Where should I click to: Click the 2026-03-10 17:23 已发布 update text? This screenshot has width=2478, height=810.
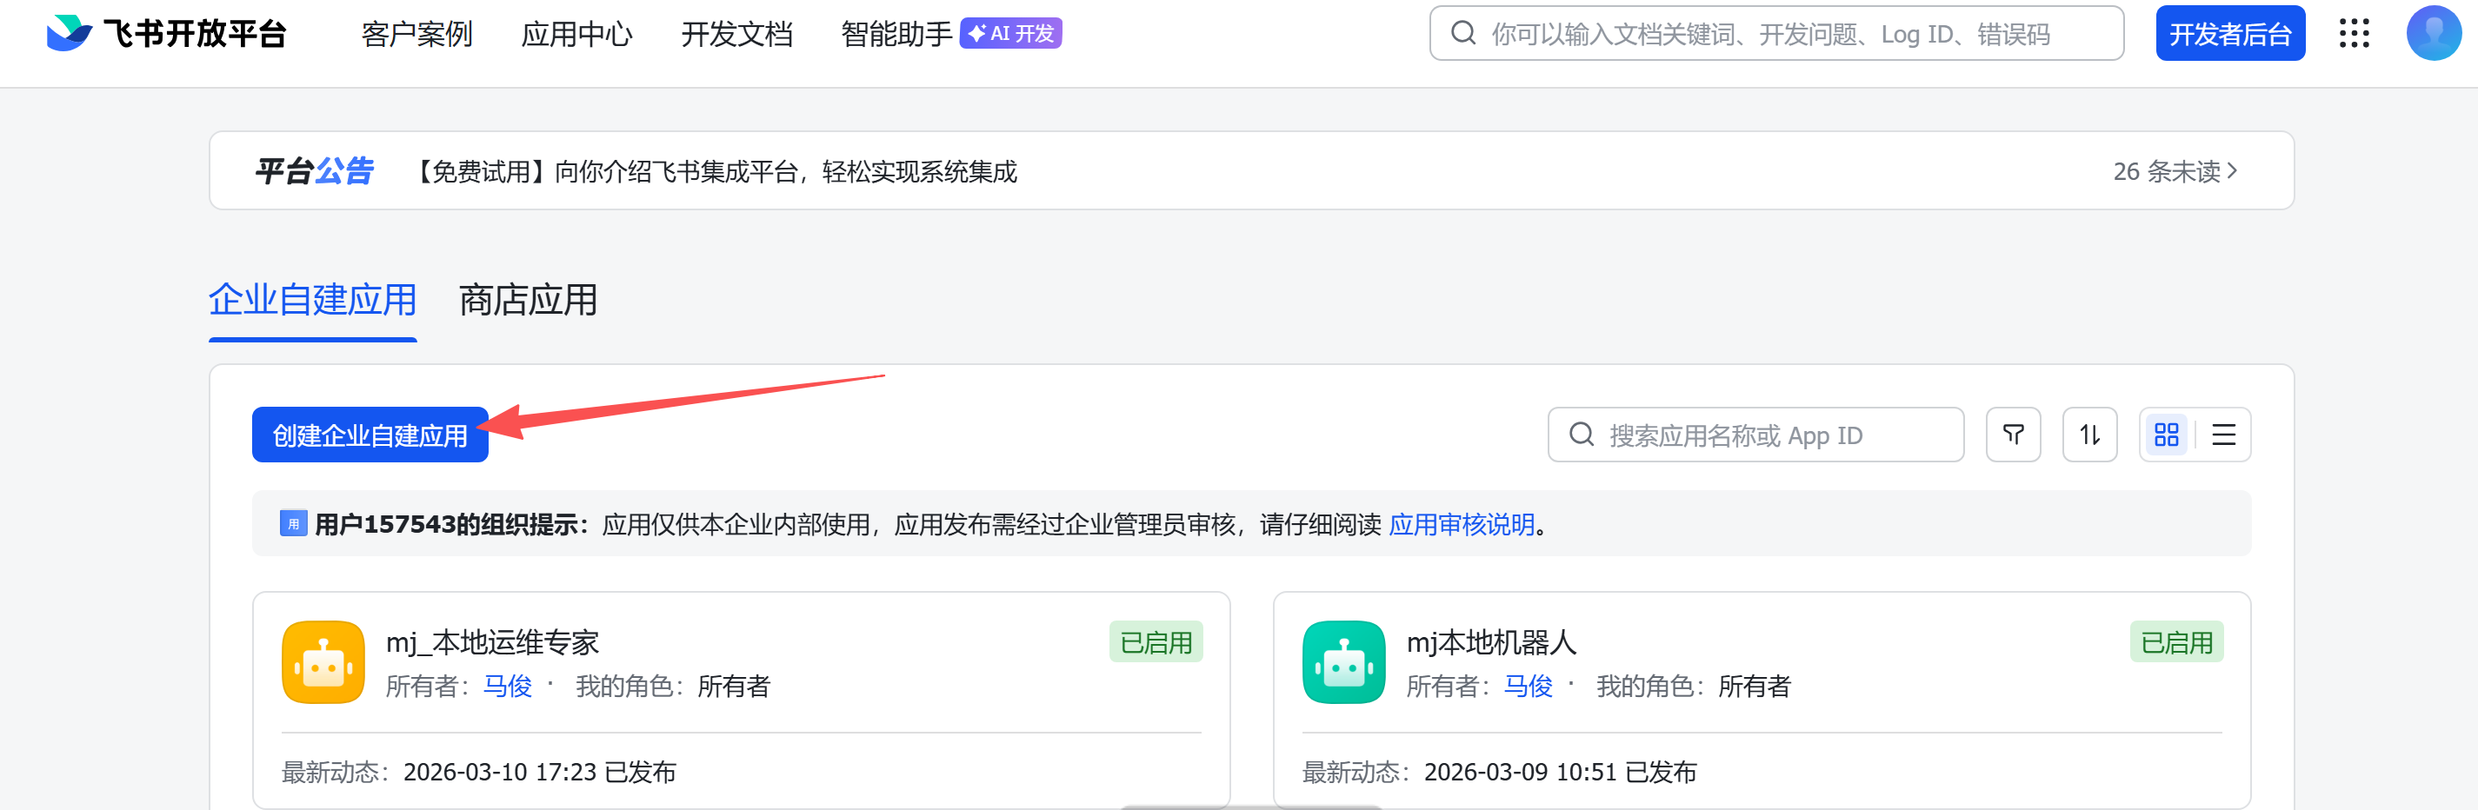coord(539,772)
